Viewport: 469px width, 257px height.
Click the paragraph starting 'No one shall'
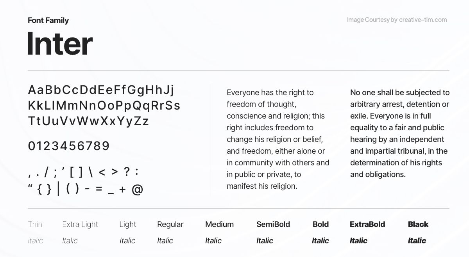tap(400, 133)
